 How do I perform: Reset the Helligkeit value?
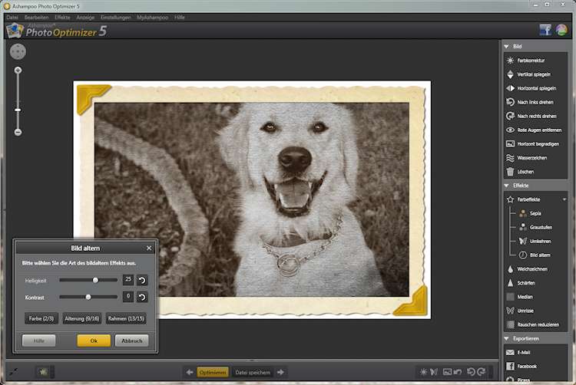point(142,280)
